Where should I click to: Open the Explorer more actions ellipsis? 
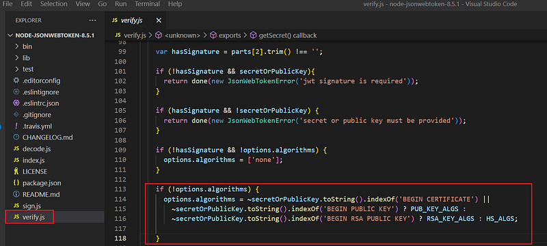coord(92,20)
